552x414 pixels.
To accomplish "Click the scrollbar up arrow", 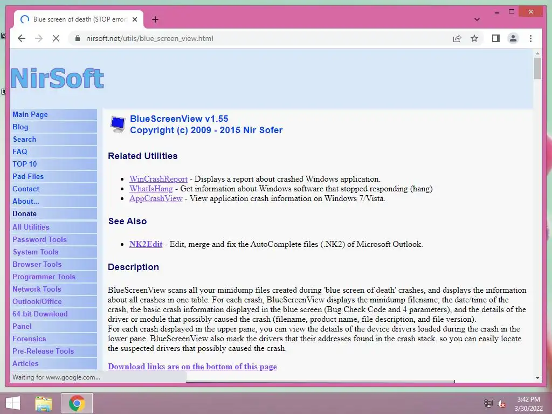I will [x=537, y=53].
